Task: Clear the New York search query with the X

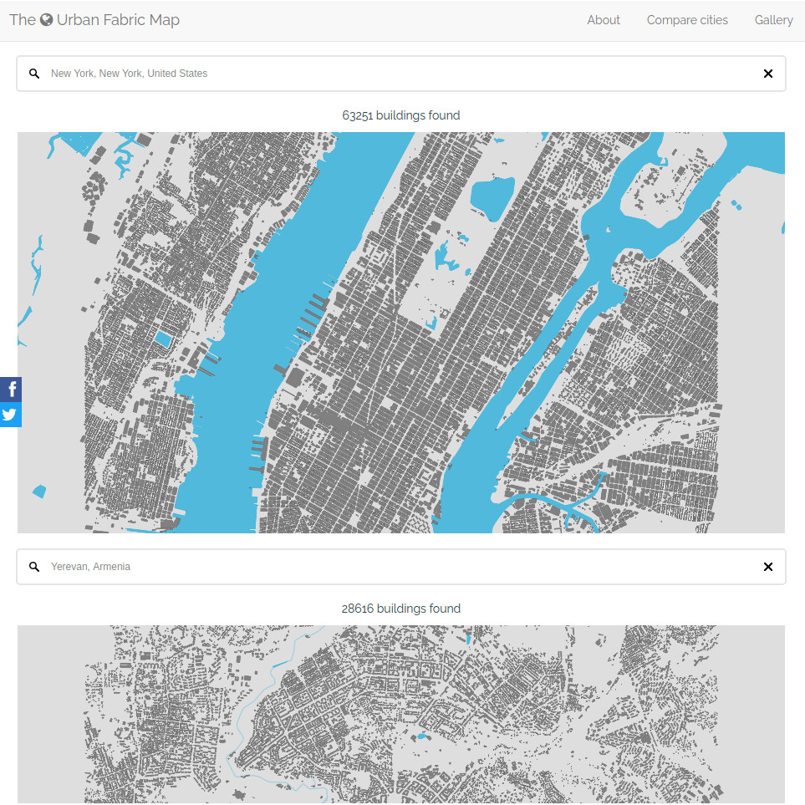Action: (x=767, y=74)
